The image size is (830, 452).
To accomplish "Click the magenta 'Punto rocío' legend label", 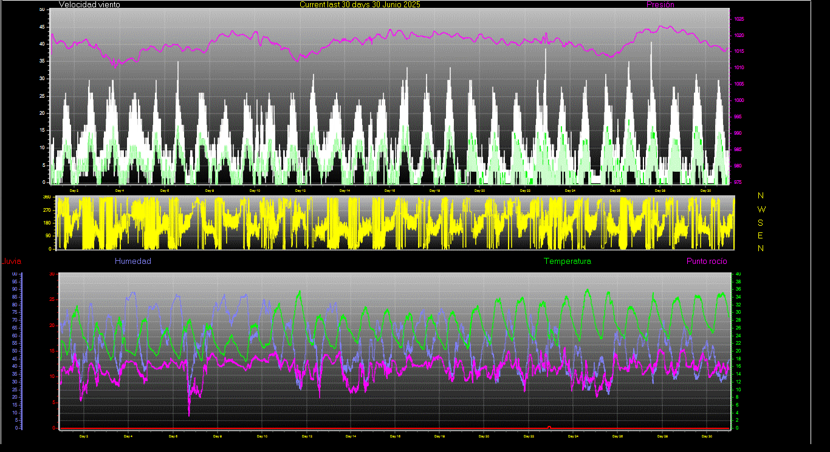I will click(707, 261).
